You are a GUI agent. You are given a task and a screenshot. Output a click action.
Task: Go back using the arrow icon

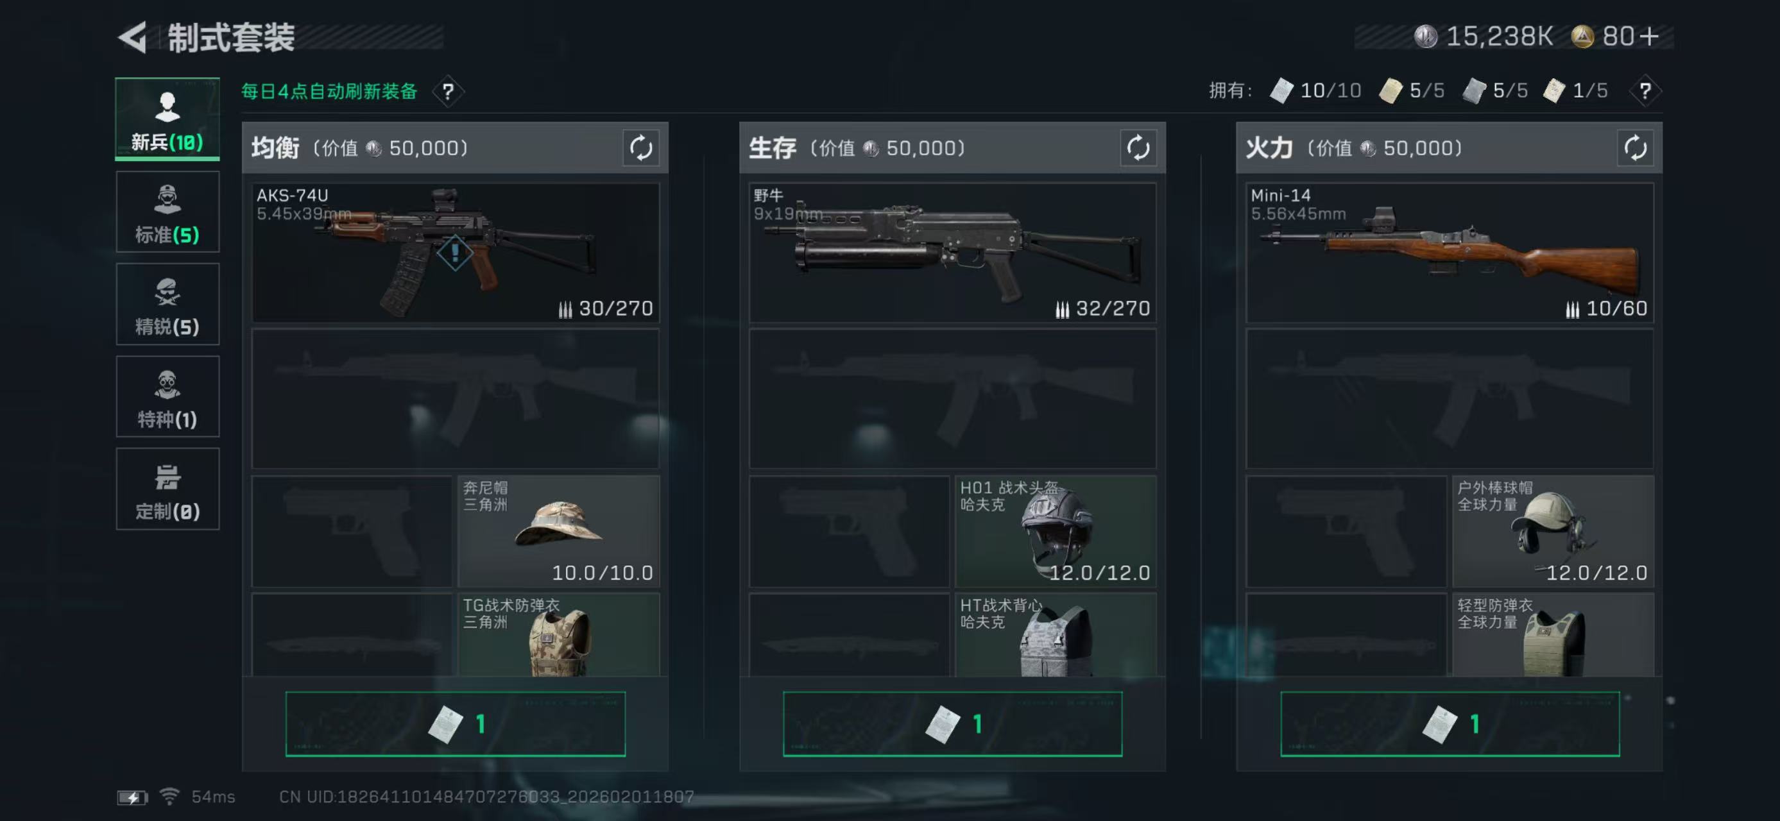click(133, 37)
